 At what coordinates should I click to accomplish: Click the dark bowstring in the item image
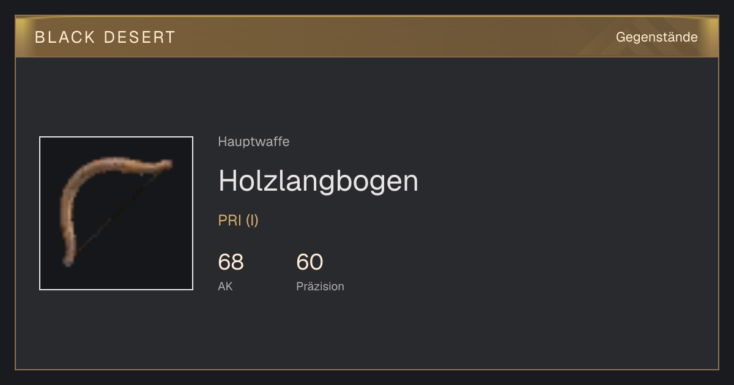(117, 214)
